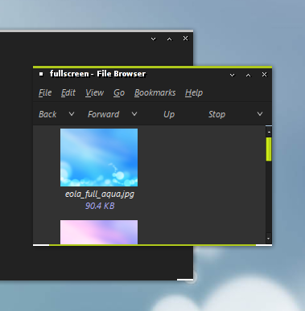Open the Help menu
The width and height of the screenshot is (305, 311).
tap(194, 92)
